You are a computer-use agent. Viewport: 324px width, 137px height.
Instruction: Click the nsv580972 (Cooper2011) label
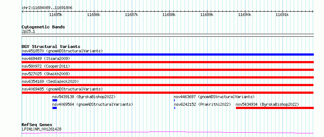point(46,66)
